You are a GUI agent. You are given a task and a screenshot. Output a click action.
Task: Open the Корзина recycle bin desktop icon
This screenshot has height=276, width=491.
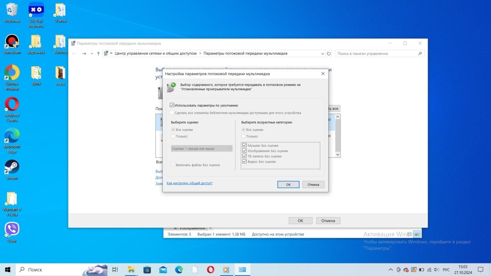12,12
